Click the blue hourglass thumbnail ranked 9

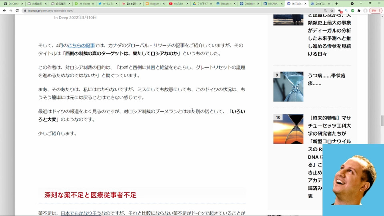[x=288, y=87]
